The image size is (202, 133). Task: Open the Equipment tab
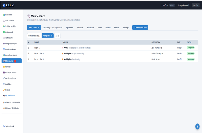tap(70, 28)
